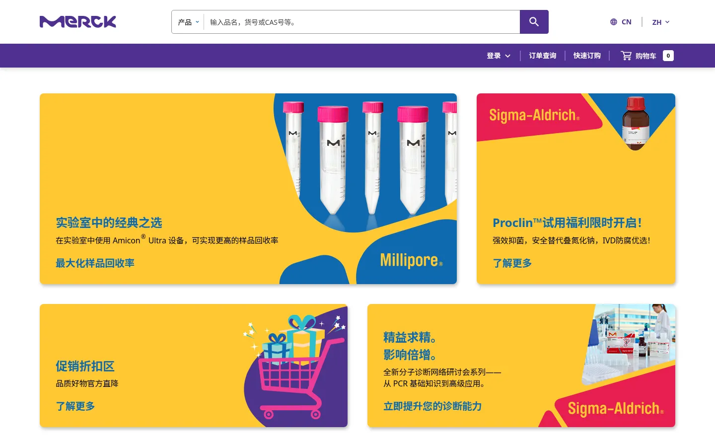Click the shopping cart icon
Image resolution: width=715 pixels, height=447 pixels.
626,56
